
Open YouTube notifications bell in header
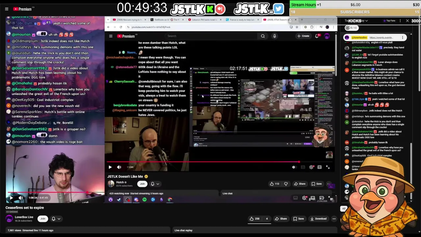point(317,36)
